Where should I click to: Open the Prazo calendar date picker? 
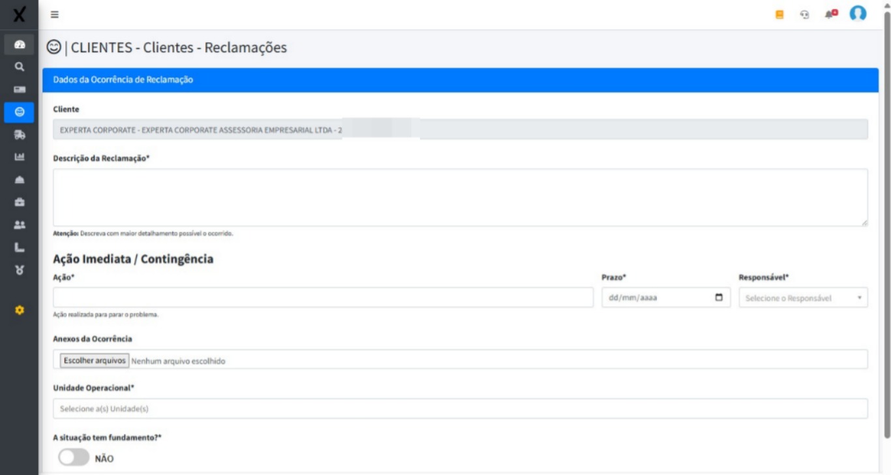pyautogui.click(x=719, y=298)
